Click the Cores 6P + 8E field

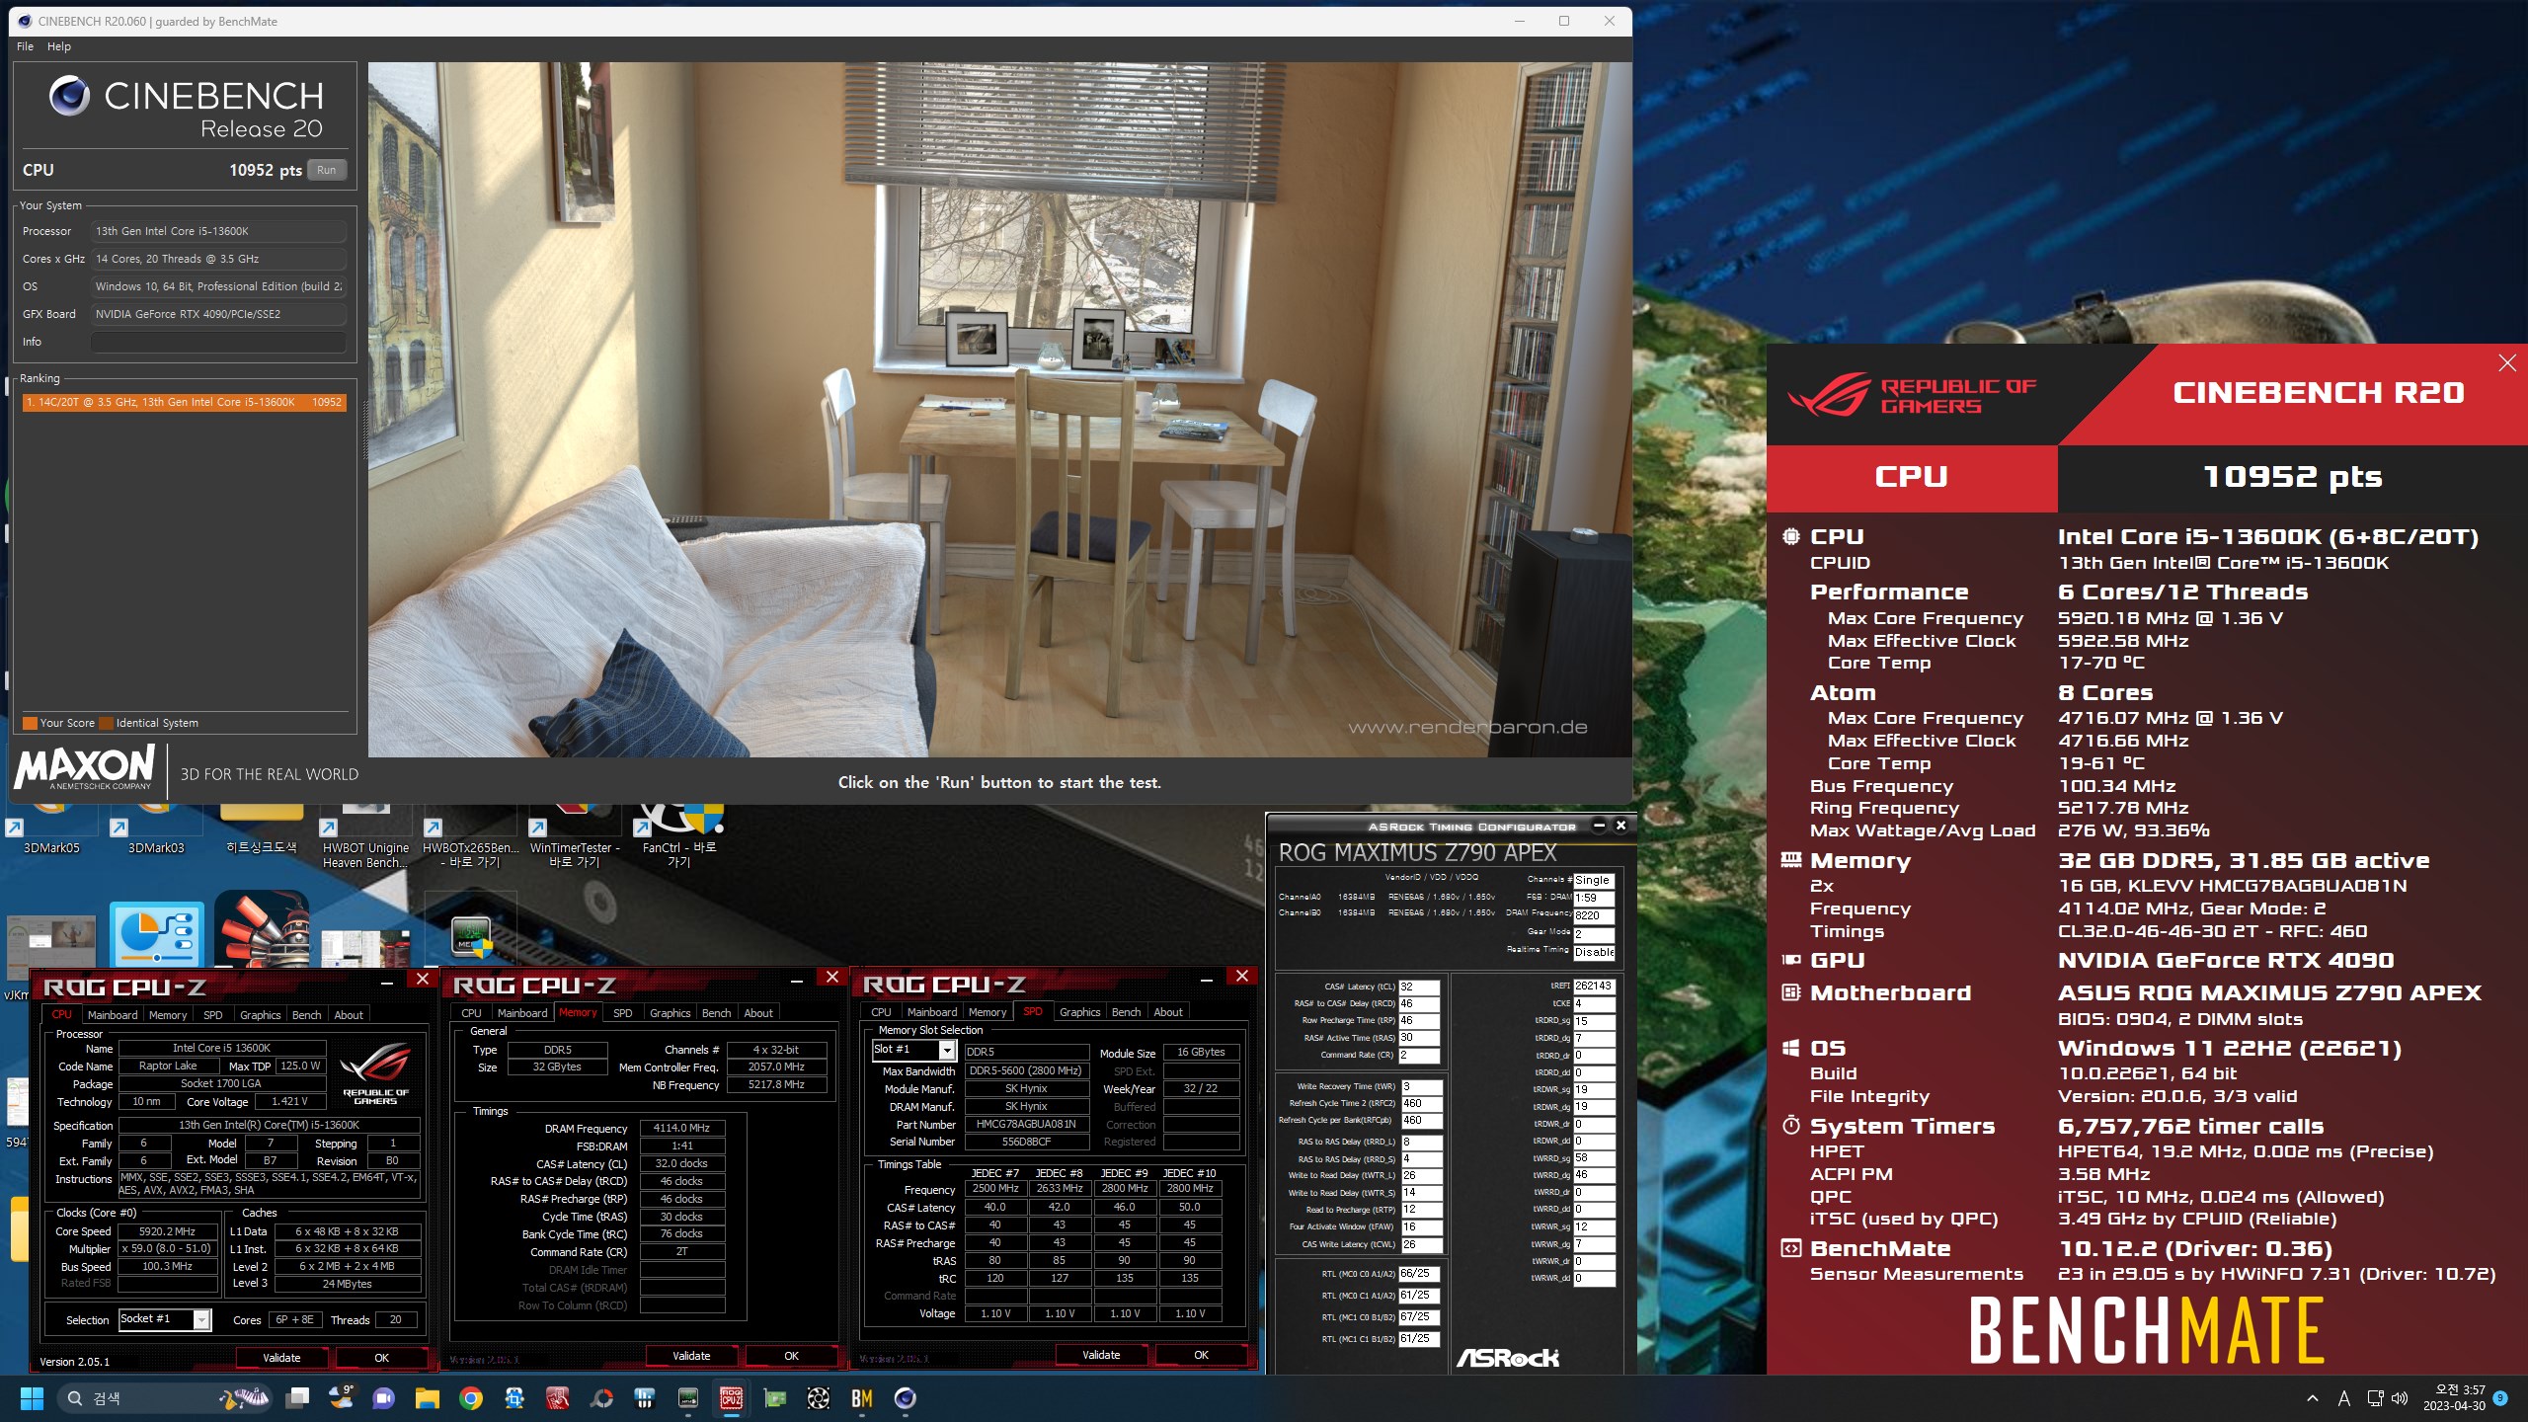point(294,1319)
